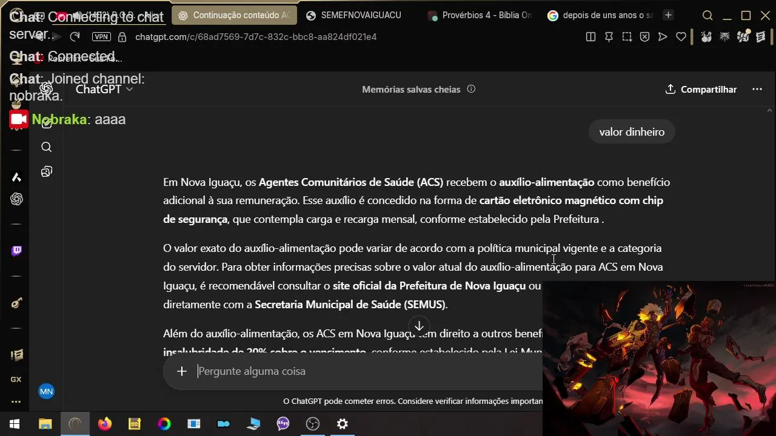Screen dimensions: 776x436
Task: Open the ChatGPT shortcut in browser sidebar
Action: coord(16,199)
